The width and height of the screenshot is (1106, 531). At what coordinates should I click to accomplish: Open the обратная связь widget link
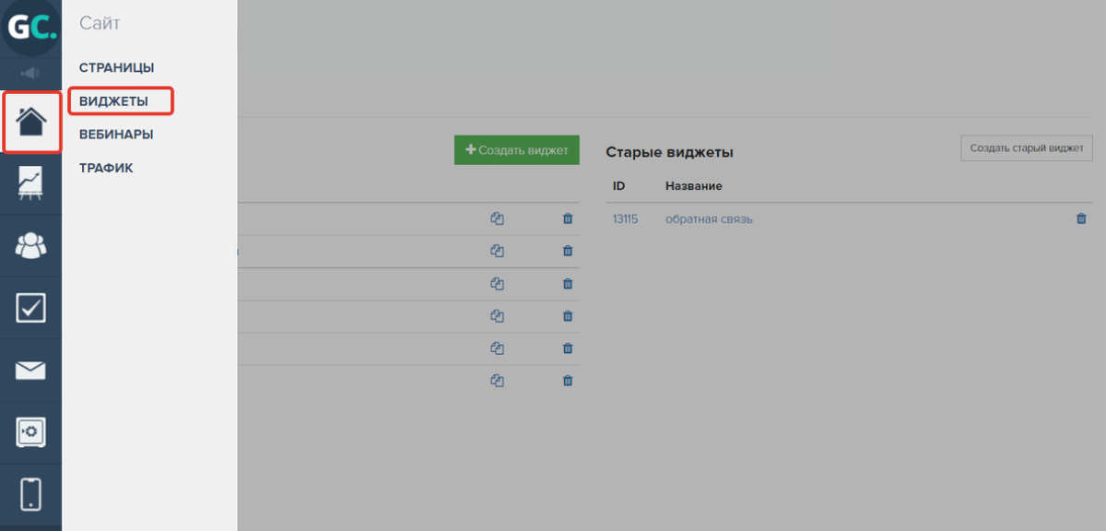(x=709, y=219)
